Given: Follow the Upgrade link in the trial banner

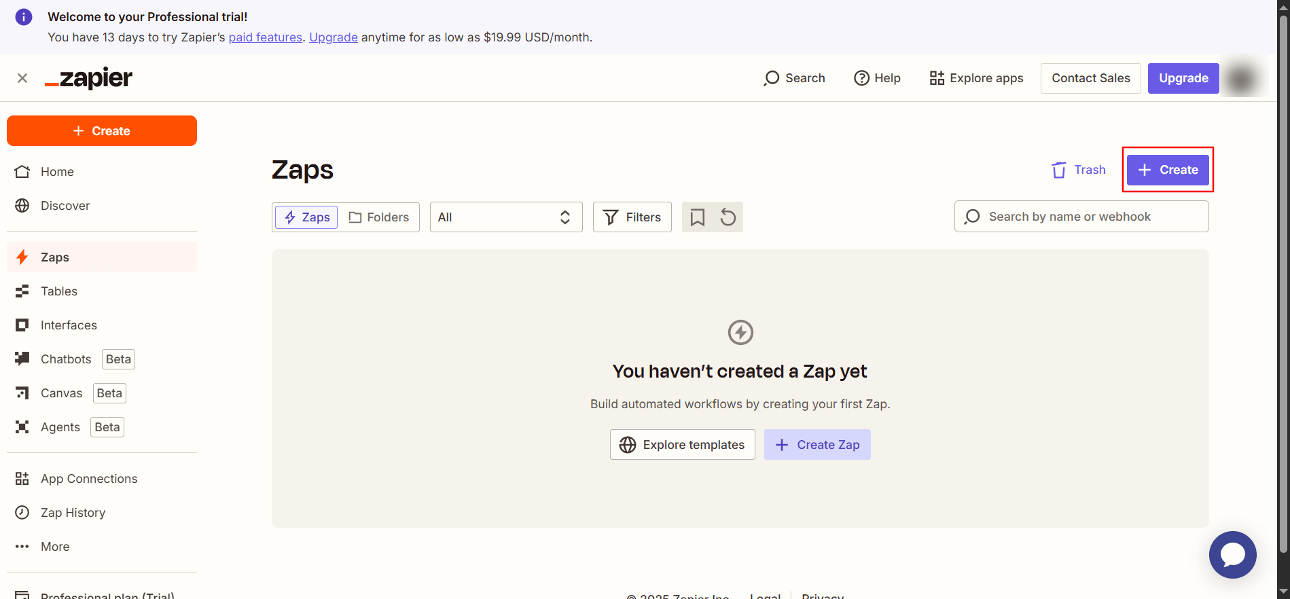Looking at the screenshot, I should point(334,37).
